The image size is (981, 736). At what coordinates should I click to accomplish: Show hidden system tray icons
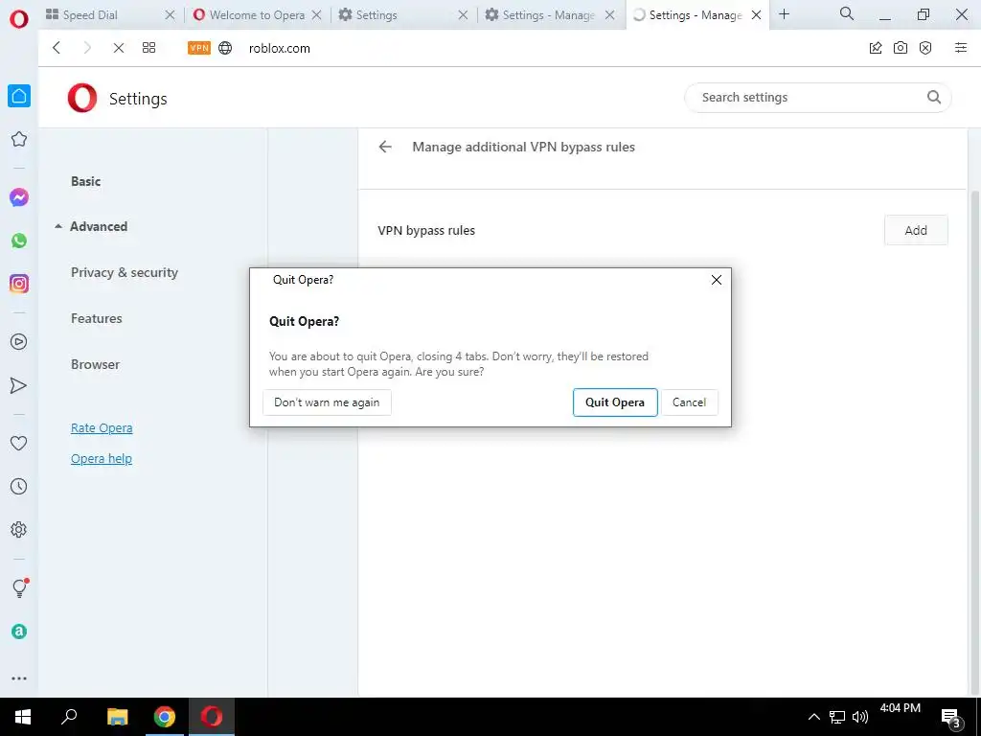(814, 717)
